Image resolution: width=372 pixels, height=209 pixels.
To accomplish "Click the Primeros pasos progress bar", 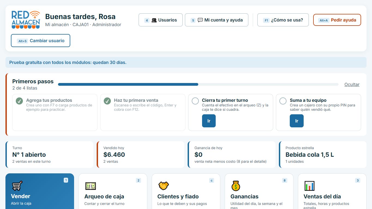I will pyautogui.click(x=198, y=84).
